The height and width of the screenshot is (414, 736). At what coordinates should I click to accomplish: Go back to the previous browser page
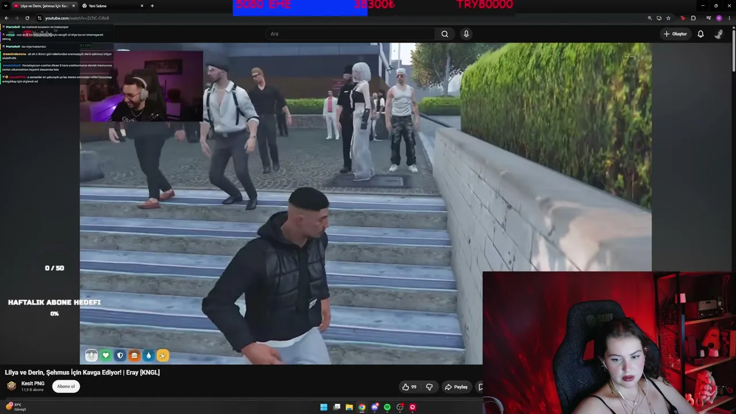coord(6,18)
